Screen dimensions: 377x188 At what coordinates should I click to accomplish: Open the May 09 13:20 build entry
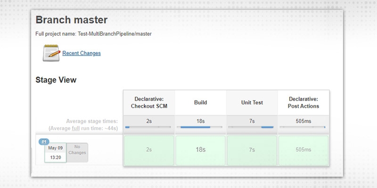(55, 152)
